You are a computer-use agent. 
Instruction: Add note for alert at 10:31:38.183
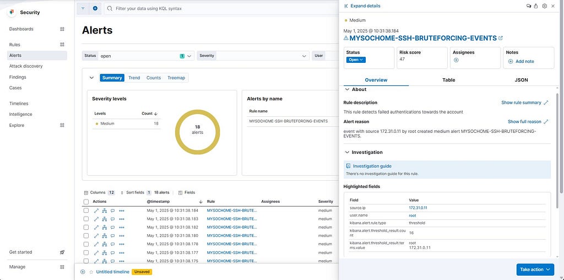pos(112,219)
